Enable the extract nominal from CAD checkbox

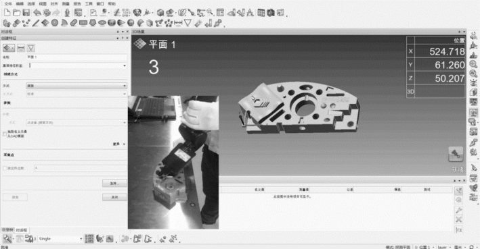coord(5,134)
